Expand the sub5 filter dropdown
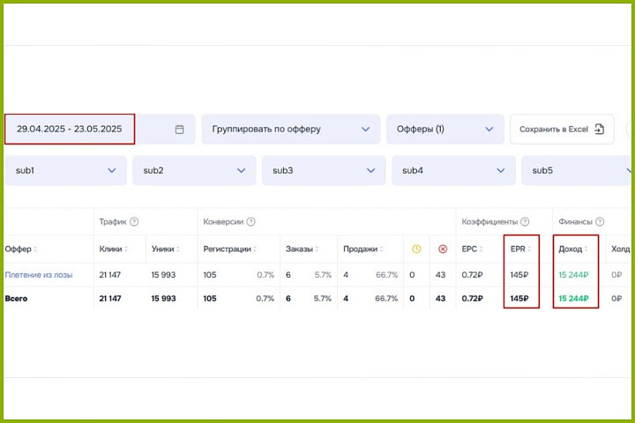This screenshot has width=635, height=423. [577, 170]
